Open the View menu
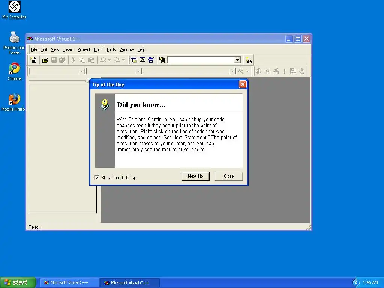 55,49
